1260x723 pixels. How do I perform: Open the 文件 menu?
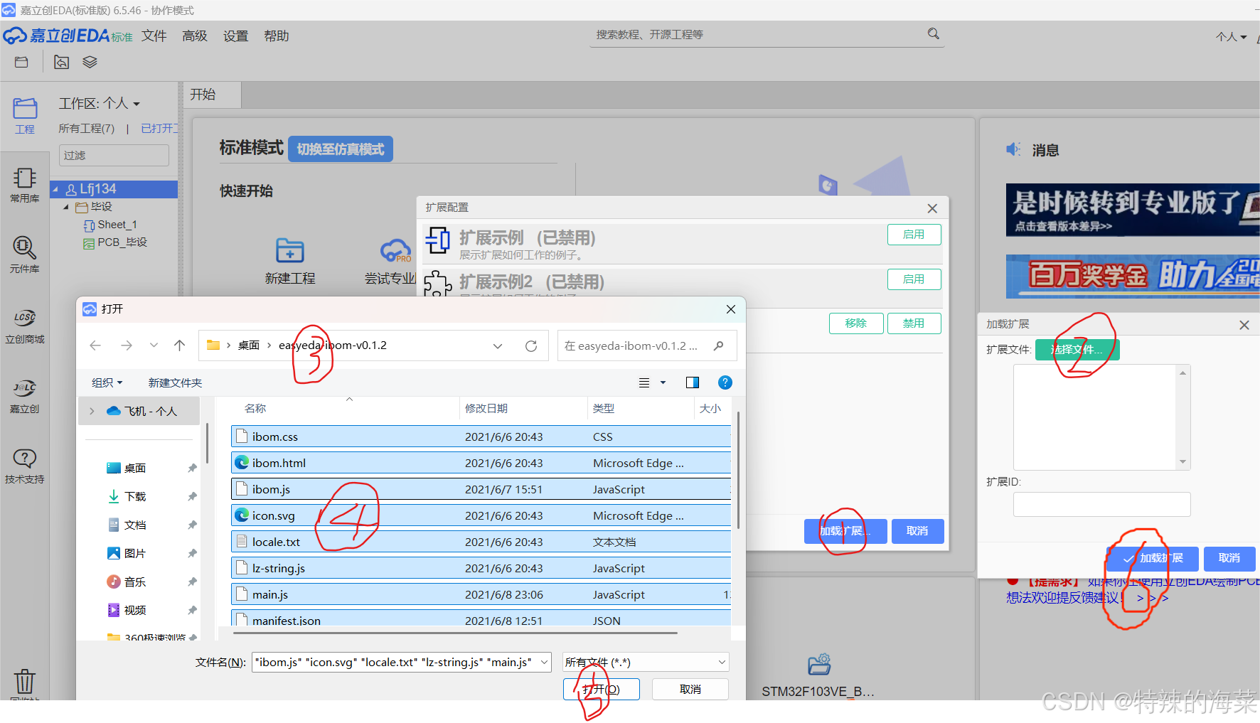[x=154, y=36]
